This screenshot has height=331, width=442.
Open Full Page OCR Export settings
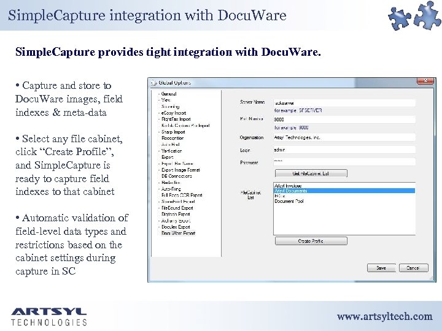tap(182, 195)
